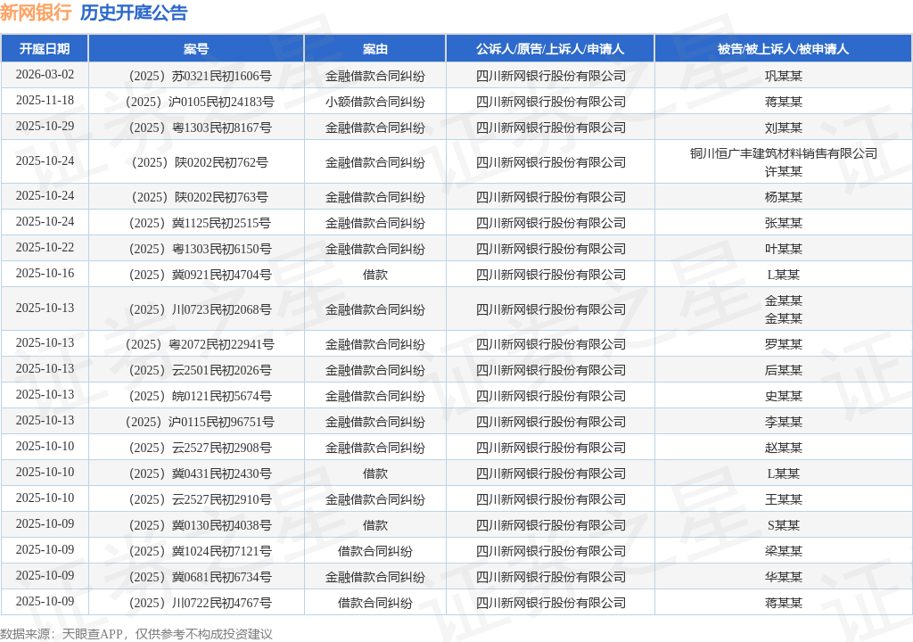Click defendant 许某某
The height and width of the screenshot is (642, 913).
tap(783, 171)
